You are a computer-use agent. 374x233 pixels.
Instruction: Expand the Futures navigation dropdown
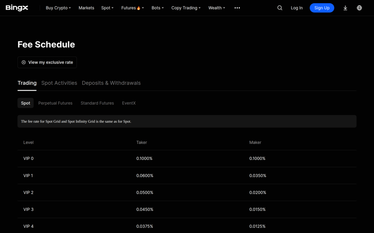pyautogui.click(x=133, y=8)
